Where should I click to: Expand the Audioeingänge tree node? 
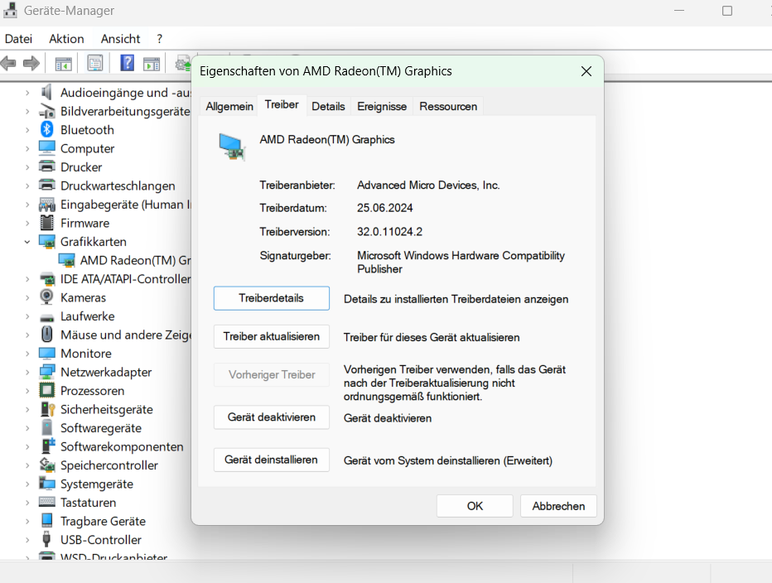point(27,93)
